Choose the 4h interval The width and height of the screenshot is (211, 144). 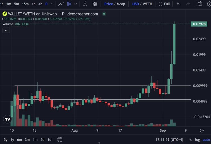click(40, 4)
